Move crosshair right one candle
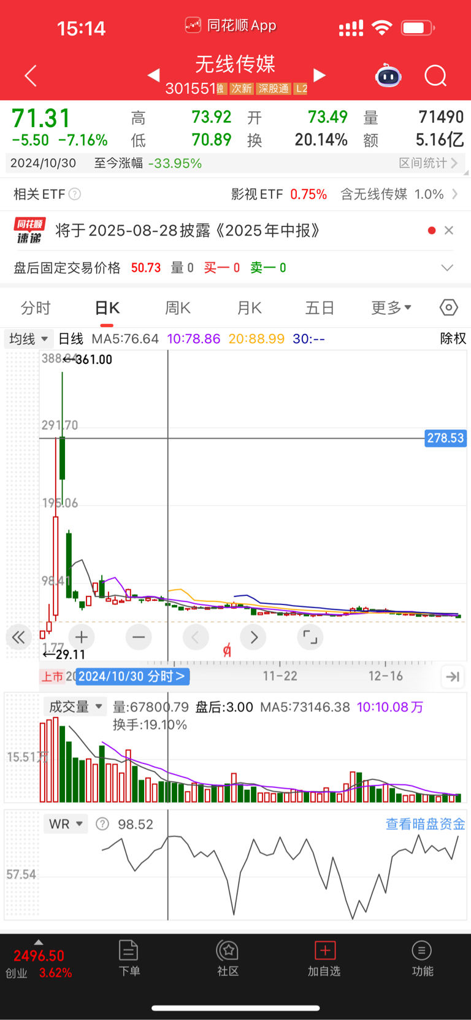 (x=253, y=637)
